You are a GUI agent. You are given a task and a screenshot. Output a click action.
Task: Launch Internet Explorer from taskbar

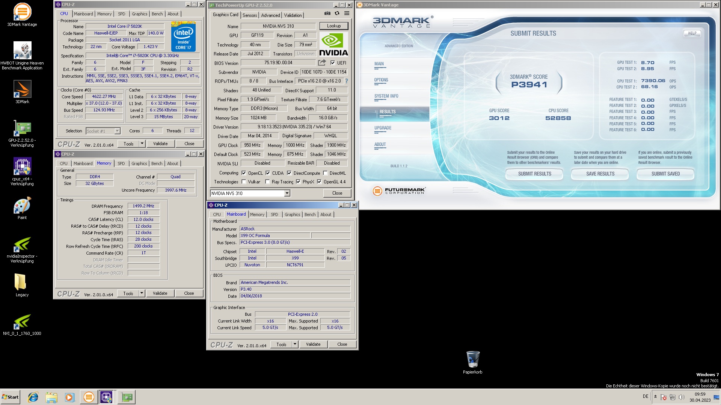click(33, 397)
